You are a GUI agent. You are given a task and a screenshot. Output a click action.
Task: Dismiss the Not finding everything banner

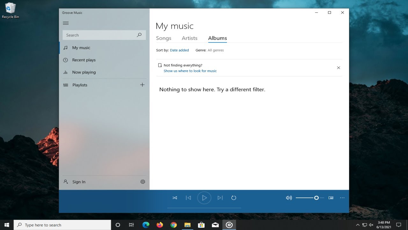[339, 68]
